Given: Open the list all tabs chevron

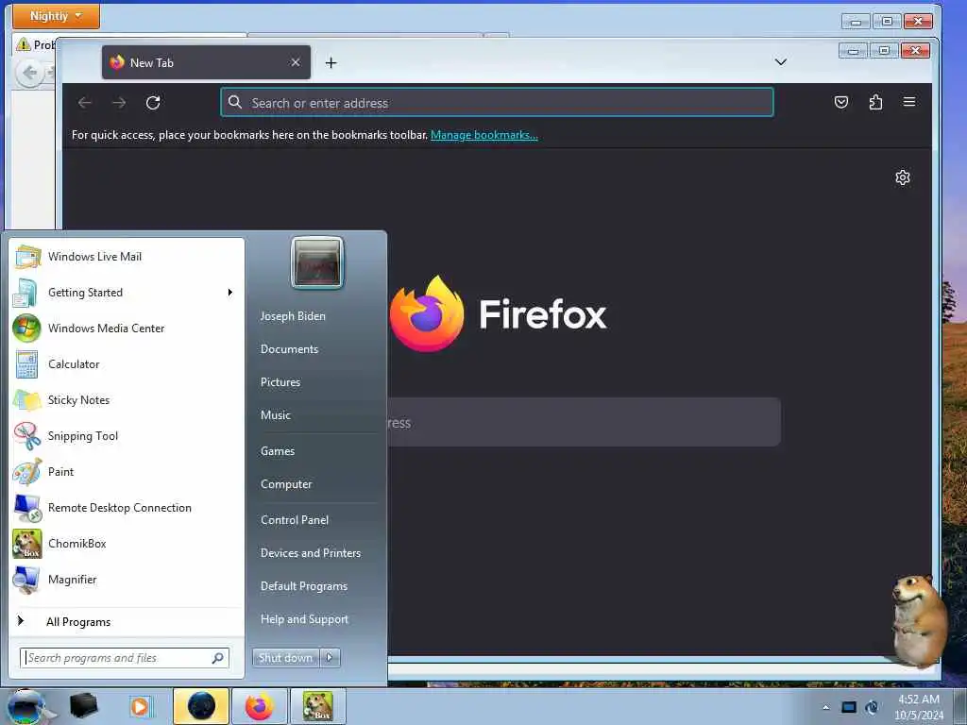Looking at the screenshot, I should 781,62.
